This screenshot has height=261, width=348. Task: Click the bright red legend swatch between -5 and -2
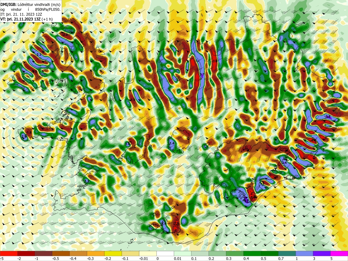(x=9, y=253)
